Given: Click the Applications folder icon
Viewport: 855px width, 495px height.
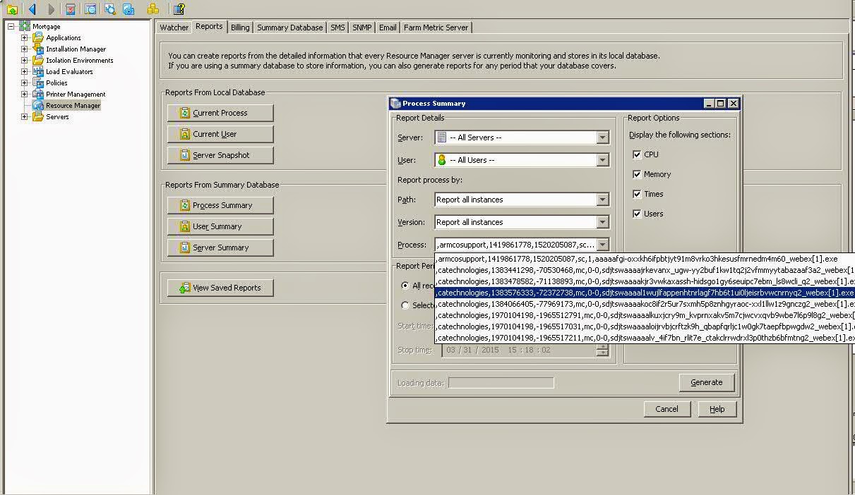Looking at the screenshot, I should coord(38,38).
